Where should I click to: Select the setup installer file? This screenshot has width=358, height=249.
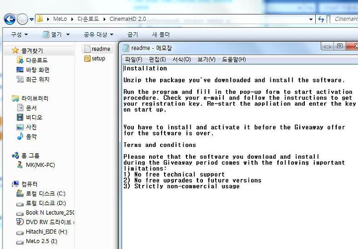(94, 59)
